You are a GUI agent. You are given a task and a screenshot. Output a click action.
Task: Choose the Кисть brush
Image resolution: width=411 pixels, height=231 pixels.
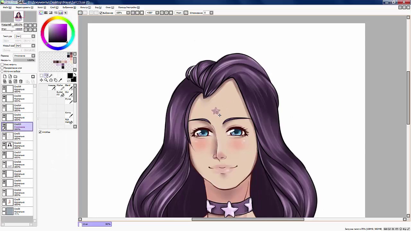[69, 114]
